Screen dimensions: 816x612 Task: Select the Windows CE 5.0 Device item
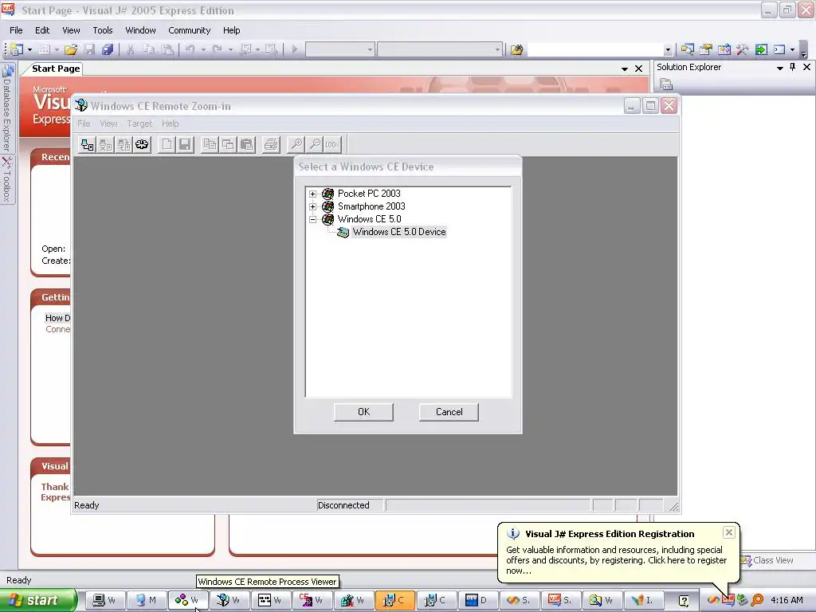tap(399, 232)
